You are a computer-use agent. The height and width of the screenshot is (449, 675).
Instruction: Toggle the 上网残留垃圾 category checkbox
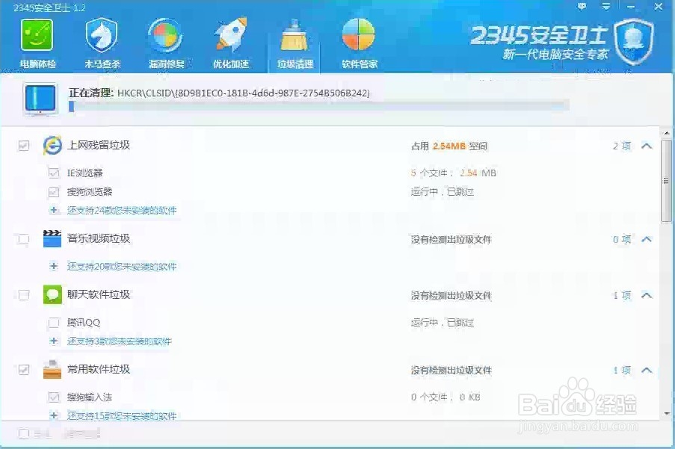[24, 146]
